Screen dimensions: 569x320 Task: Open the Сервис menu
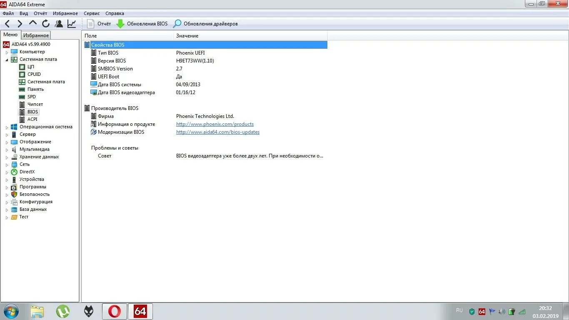pyautogui.click(x=91, y=13)
